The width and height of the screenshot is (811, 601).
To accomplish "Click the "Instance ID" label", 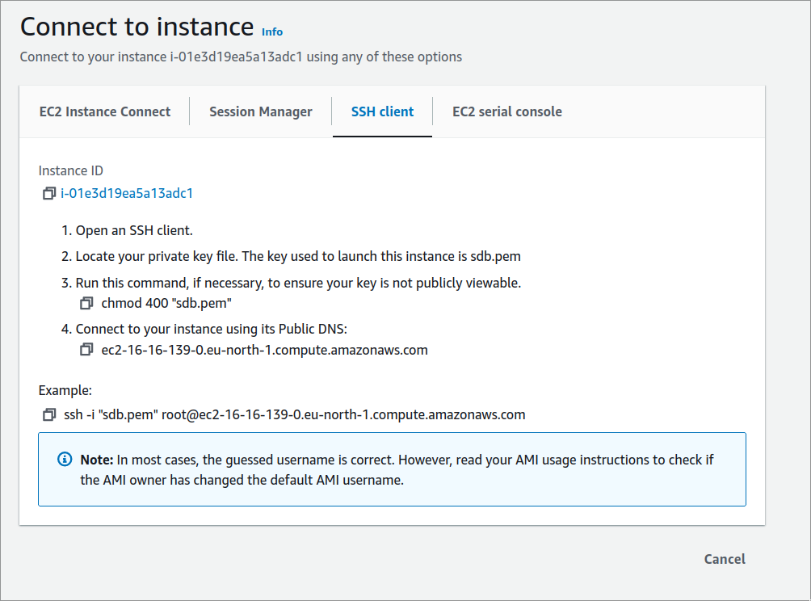I will pyautogui.click(x=71, y=170).
